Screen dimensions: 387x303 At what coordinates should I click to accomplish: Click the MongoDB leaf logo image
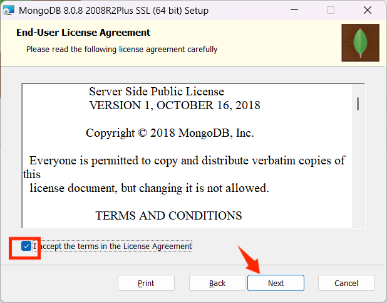pyautogui.click(x=360, y=43)
